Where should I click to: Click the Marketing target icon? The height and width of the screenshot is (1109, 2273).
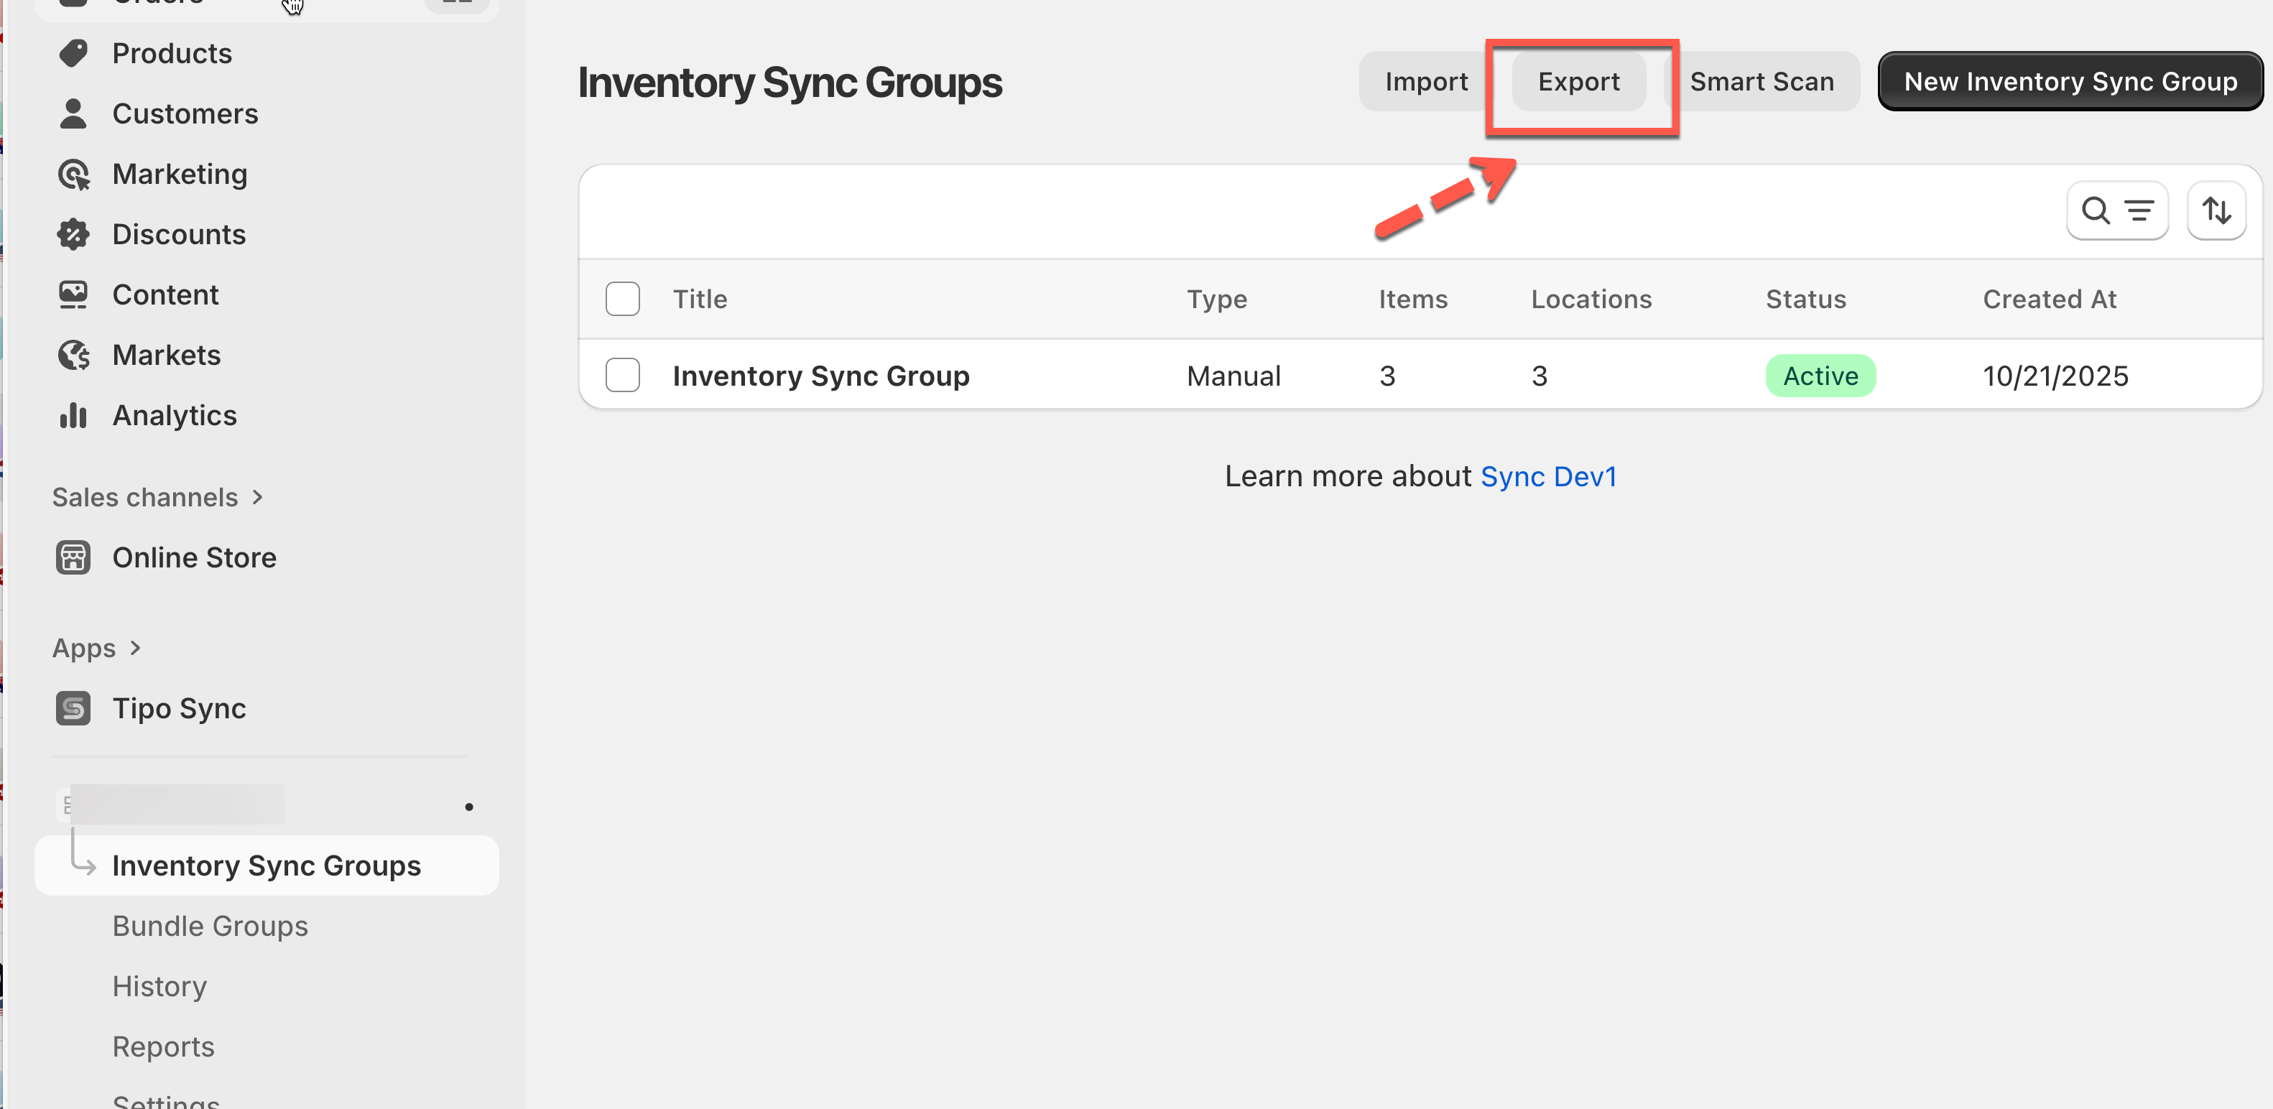coord(73,174)
